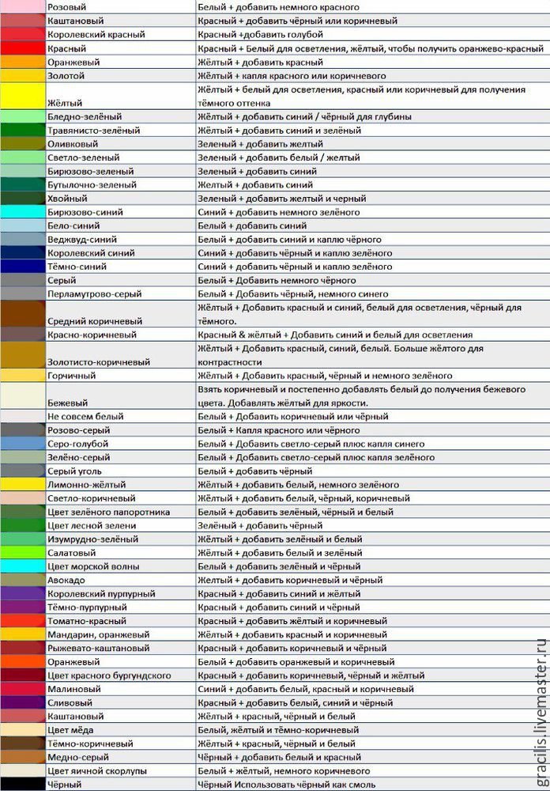
Task: Click the "Авокадо" color name
Action: 67,580
